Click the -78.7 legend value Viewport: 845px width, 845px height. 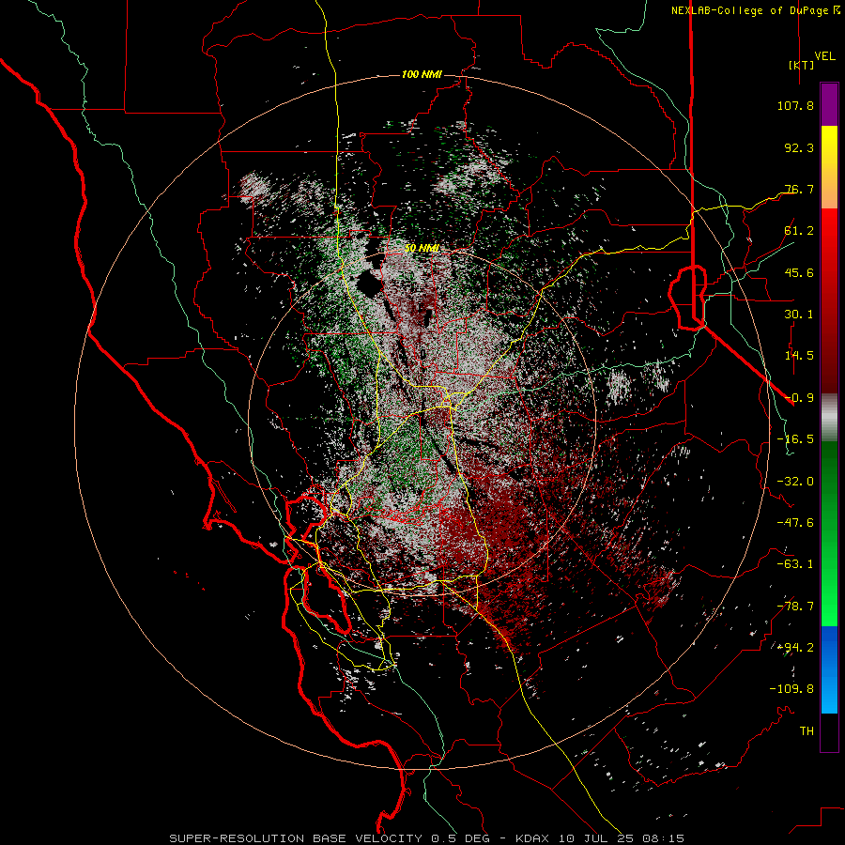pos(795,607)
